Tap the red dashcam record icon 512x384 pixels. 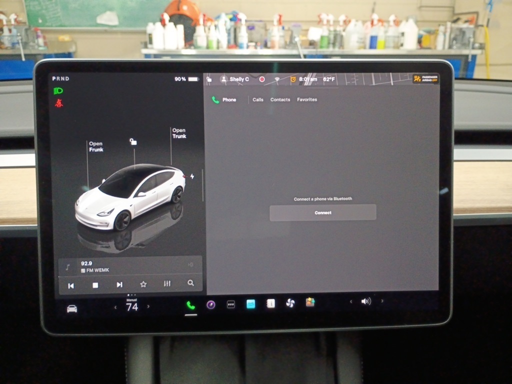261,79
